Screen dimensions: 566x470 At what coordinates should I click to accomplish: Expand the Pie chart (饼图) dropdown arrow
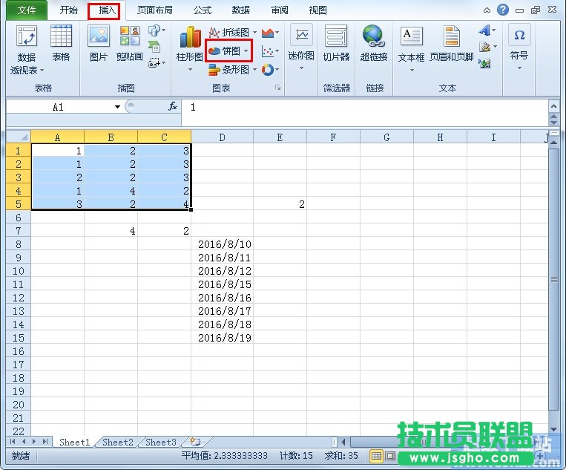coord(246,51)
